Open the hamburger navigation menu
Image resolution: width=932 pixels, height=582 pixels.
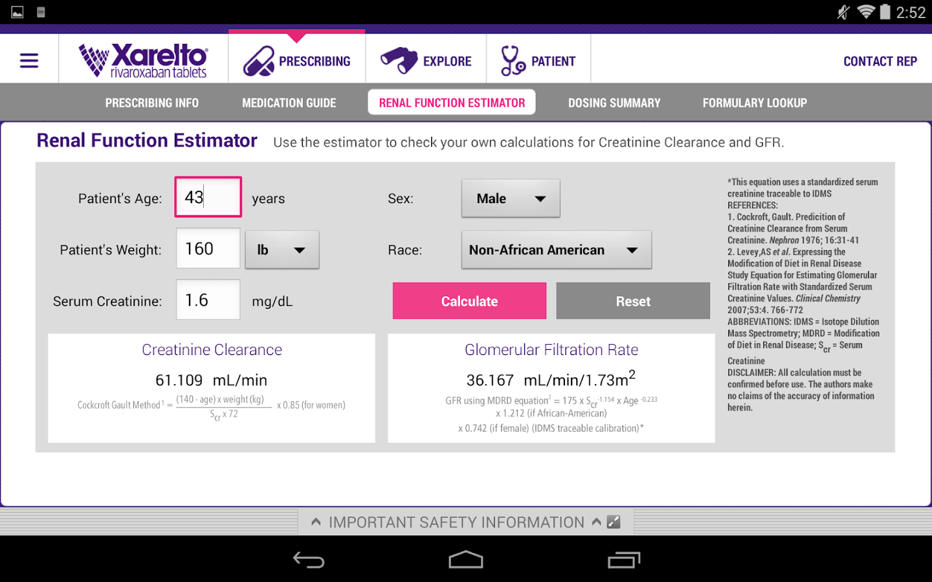(x=29, y=61)
